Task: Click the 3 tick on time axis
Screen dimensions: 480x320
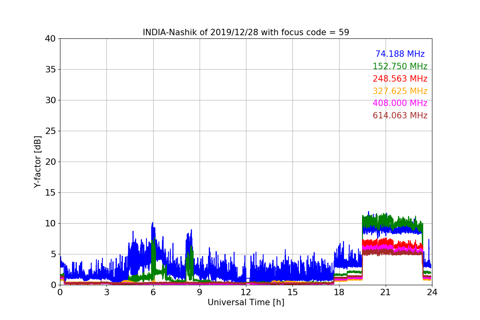Action: coord(106,292)
